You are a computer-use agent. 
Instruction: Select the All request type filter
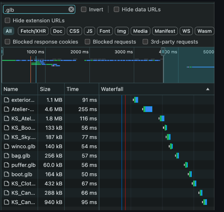9,31
